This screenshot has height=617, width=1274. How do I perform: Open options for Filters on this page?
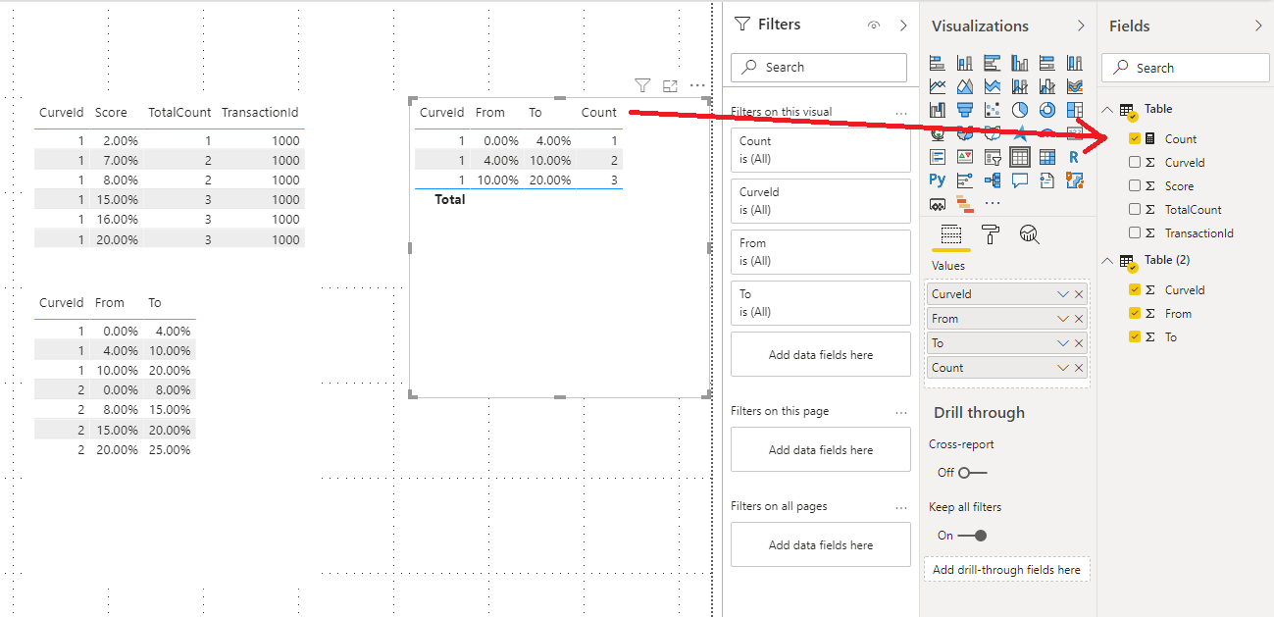tap(901, 412)
